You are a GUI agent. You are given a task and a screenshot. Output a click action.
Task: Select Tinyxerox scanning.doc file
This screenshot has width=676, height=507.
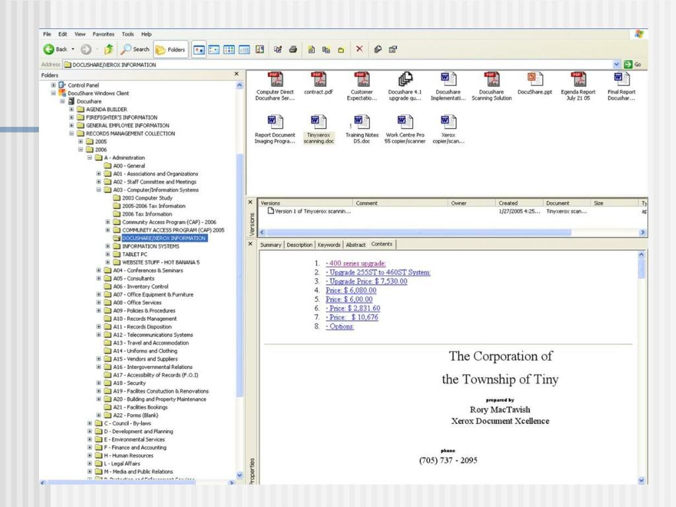[319, 129]
